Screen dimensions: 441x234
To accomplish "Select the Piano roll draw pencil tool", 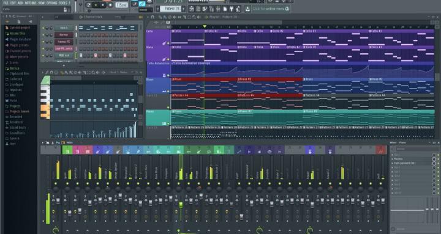I will [62, 72].
